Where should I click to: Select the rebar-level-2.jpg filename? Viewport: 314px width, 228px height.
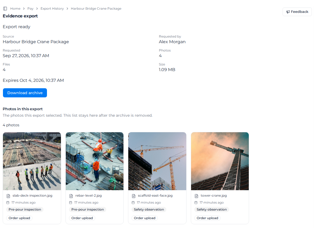[x=89, y=196]
